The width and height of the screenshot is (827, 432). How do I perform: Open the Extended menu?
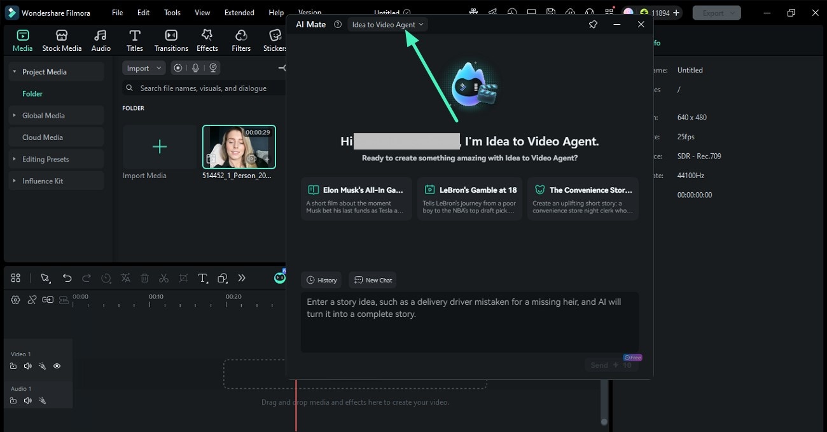coord(239,13)
